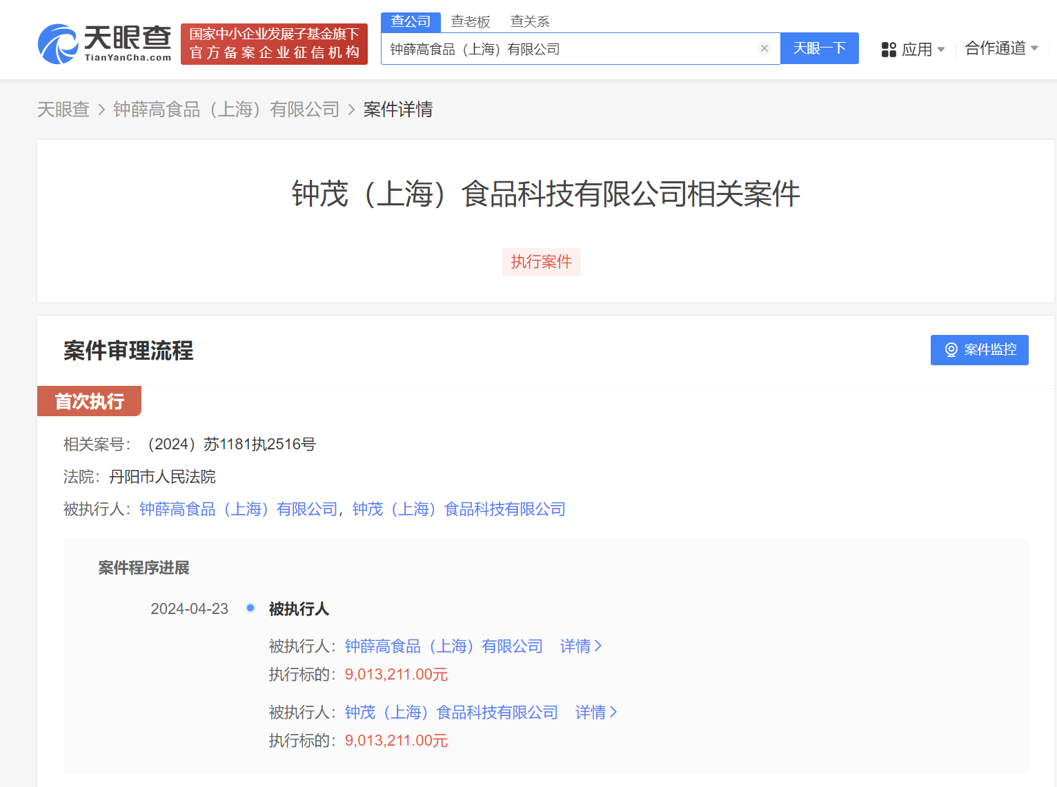Select the 首次执行 stage label
This screenshot has width=1057, height=787.
coord(89,401)
